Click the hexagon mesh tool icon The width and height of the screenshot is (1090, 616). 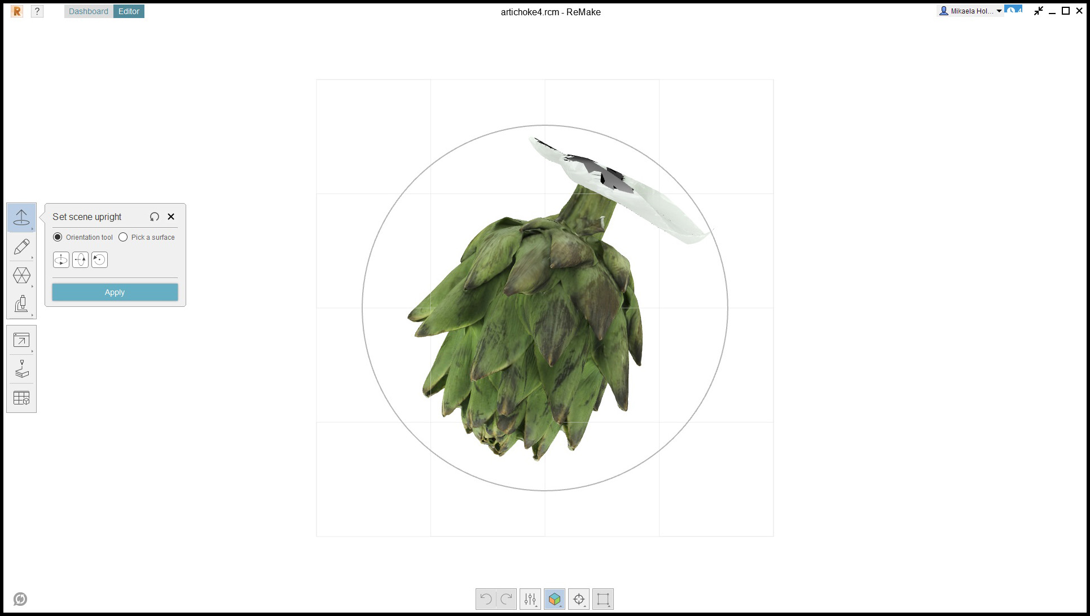[x=21, y=275]
